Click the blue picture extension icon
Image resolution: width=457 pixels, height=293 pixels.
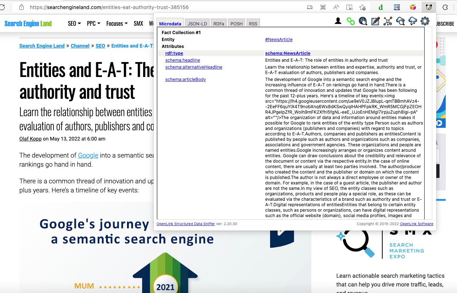click(397, 7)
